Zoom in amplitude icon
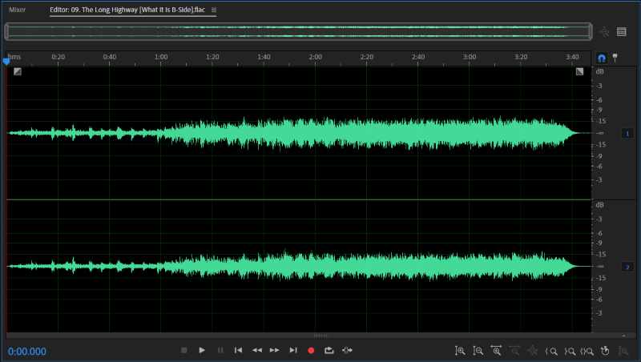 click(x=460, y=351)
